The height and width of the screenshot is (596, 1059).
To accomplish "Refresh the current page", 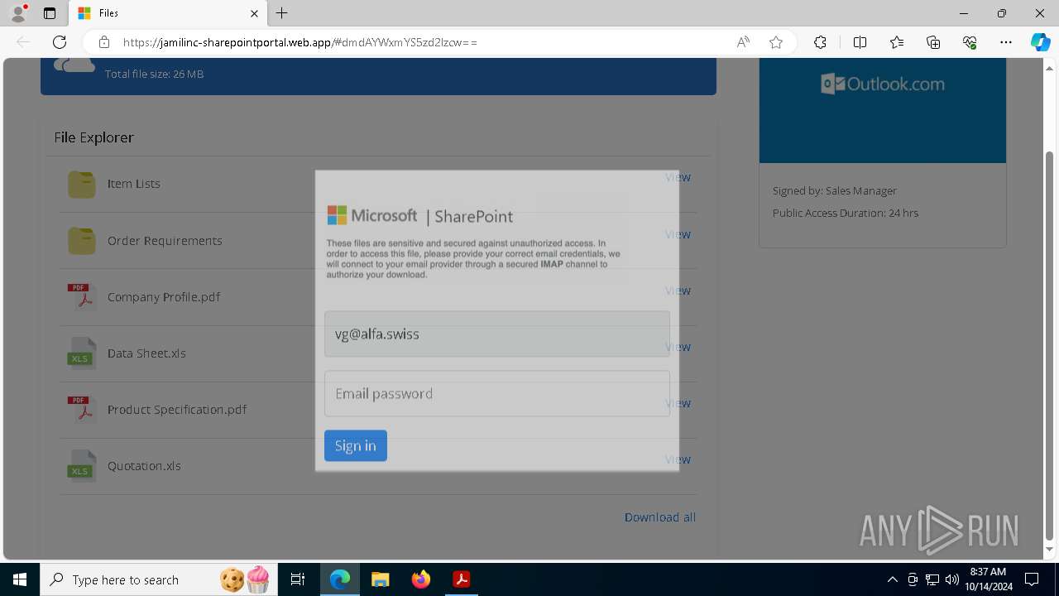I will click(60, 42).
